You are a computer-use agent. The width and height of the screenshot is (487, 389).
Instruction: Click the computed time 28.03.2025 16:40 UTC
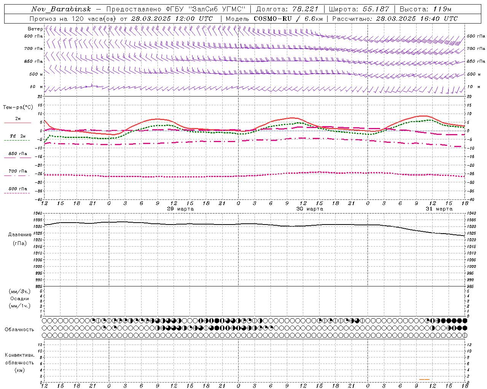[x=417, y=19]
